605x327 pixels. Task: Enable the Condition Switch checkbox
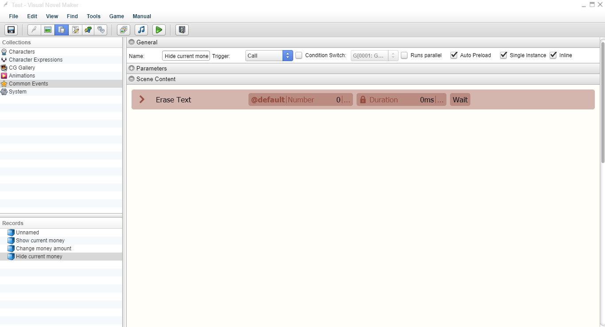point(299,55)
